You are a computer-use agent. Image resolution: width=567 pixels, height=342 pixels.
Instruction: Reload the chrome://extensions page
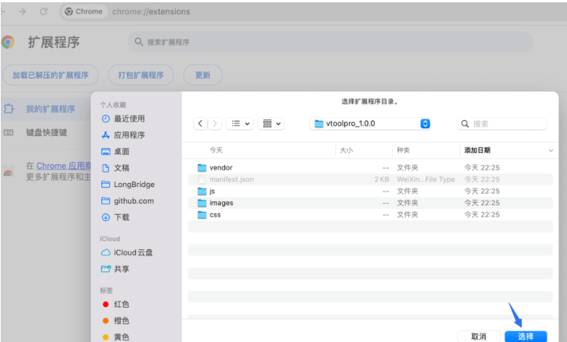(44, 11)
